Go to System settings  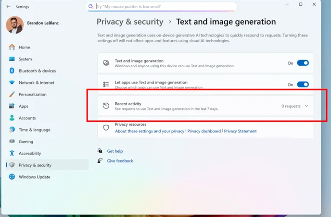pos(25,59)
